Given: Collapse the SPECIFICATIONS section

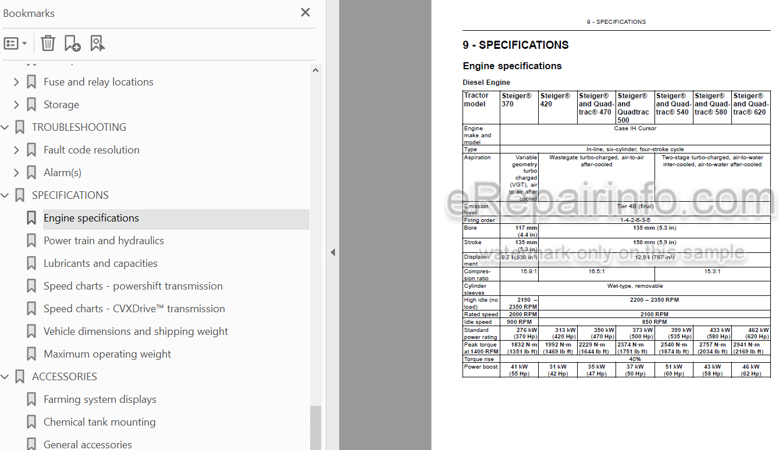Looking at the screenshot, I should pos(5,195).
